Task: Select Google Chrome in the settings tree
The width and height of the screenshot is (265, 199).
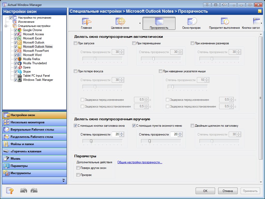Action: coord(32,30)
